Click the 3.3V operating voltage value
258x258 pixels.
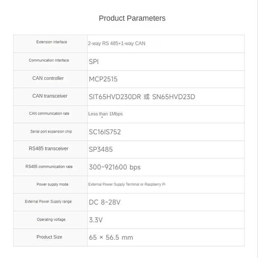point(96,220)
